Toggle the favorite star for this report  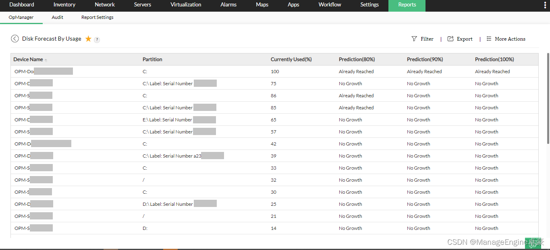click(88, 39)
